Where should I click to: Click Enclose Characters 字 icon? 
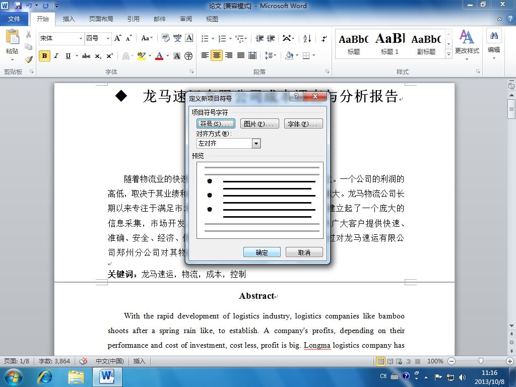188,55
